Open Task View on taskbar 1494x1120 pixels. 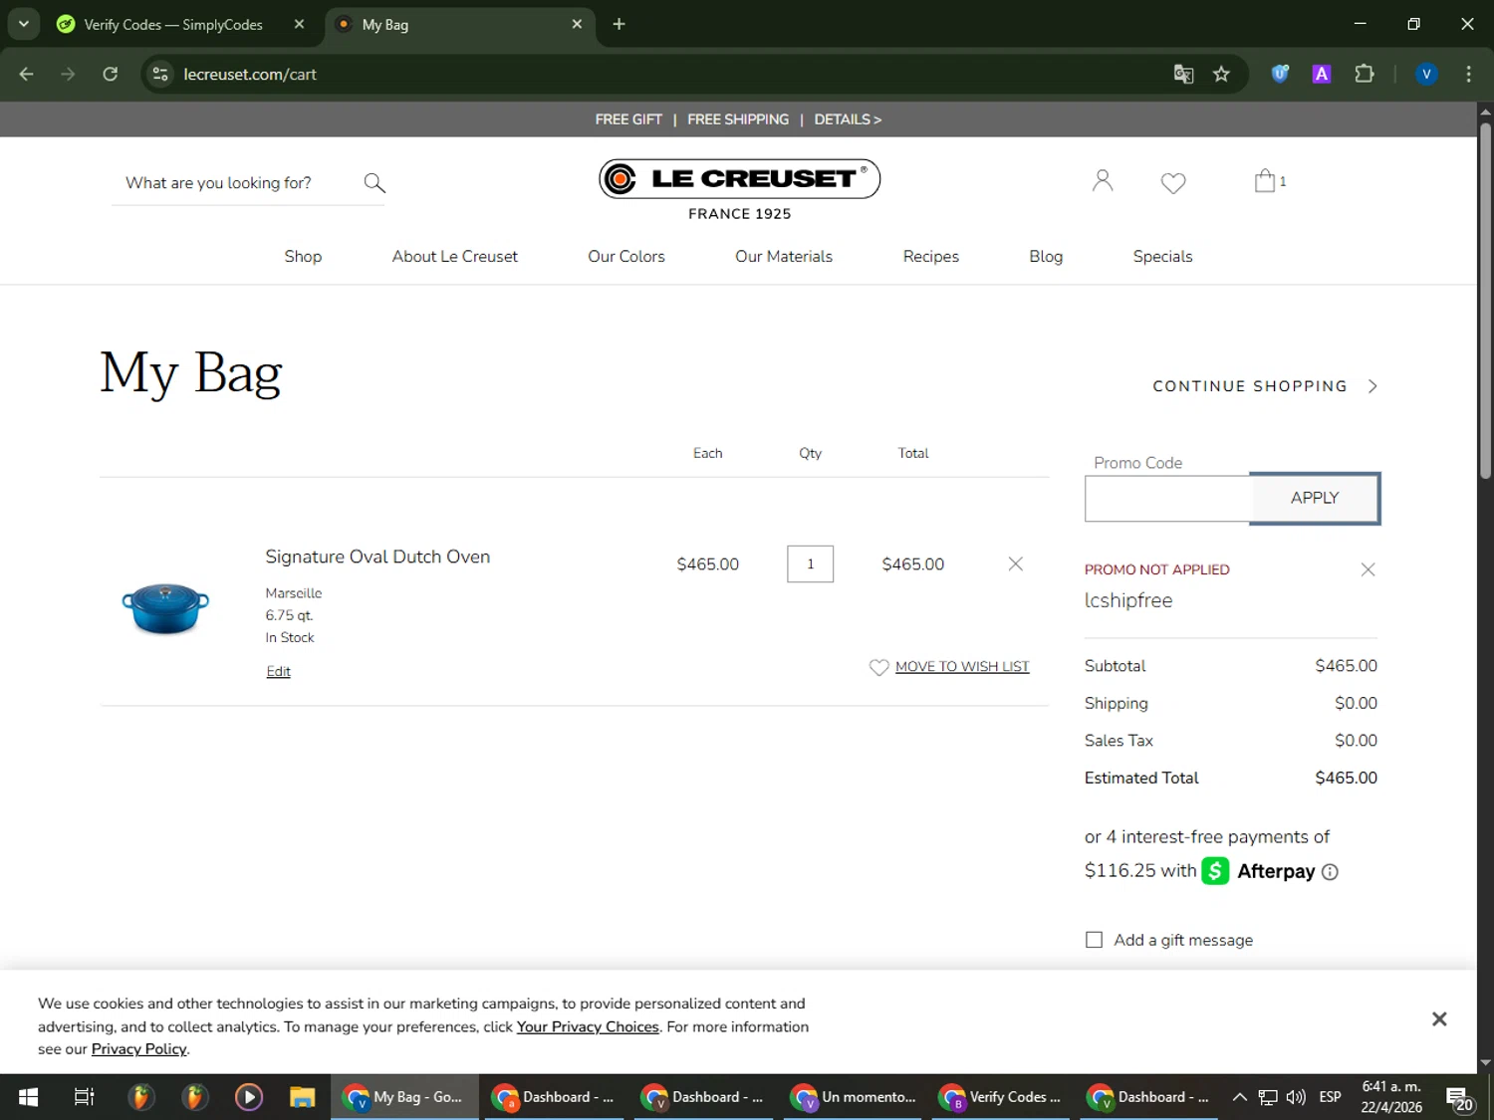click(85, 1097)
